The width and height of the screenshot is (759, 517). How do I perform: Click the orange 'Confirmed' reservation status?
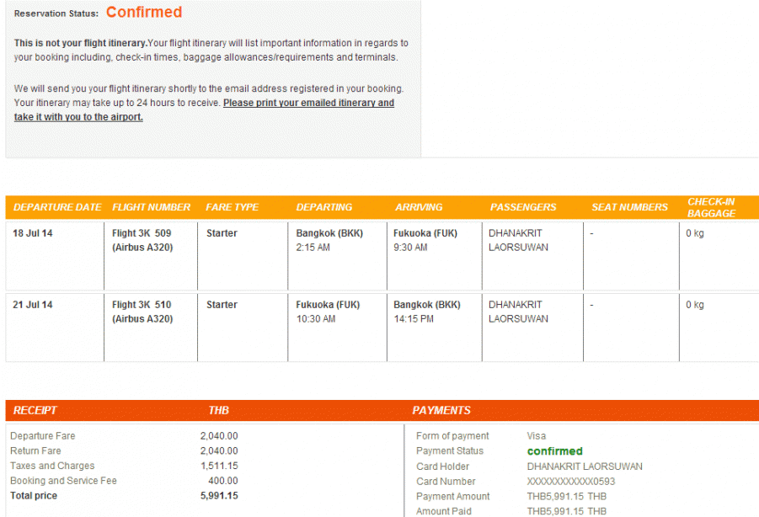tap(143, 13)
